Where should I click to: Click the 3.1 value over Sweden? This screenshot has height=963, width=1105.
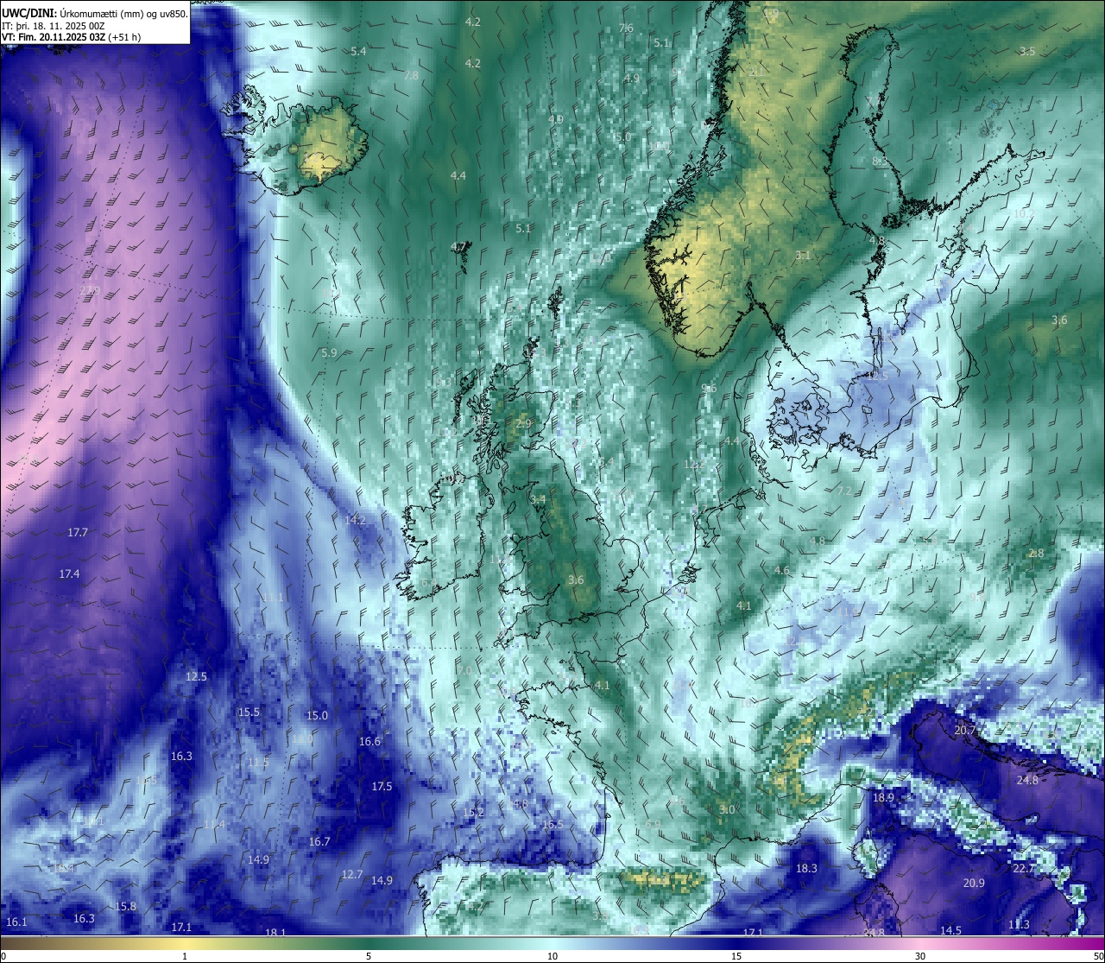803,256
